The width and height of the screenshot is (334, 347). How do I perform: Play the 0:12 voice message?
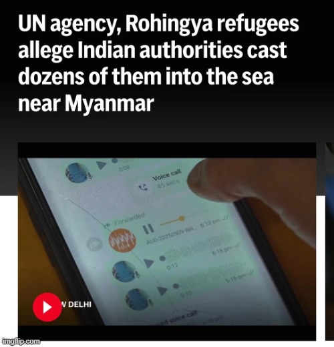tap(149, 263)
